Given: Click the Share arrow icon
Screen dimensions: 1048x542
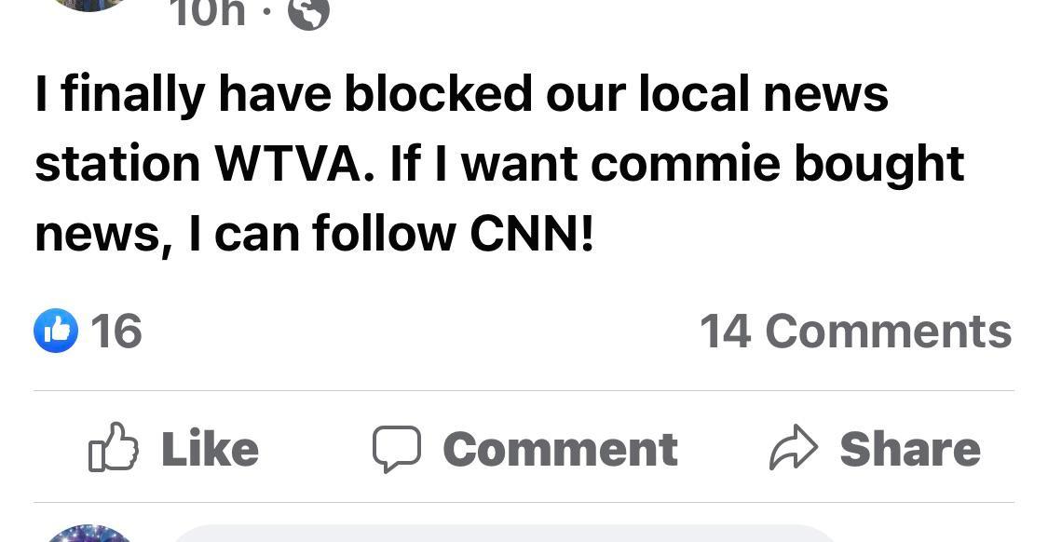Looking at the screenshot, I should 795,447.
